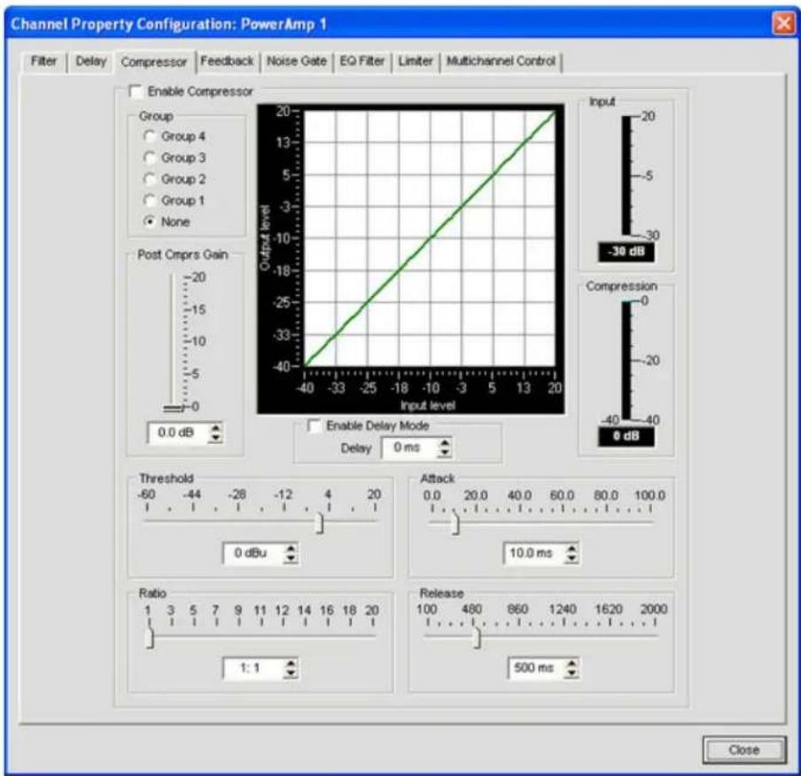Go to the Noise Gate tab
Screen dimensions: 801x776
[297, 61]
